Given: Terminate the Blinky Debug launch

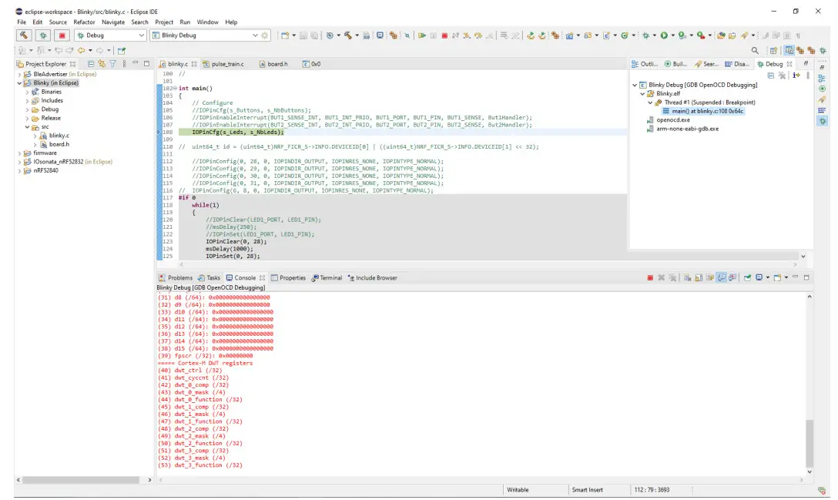Looking at the screenshot, I should (x=444, y=35).
